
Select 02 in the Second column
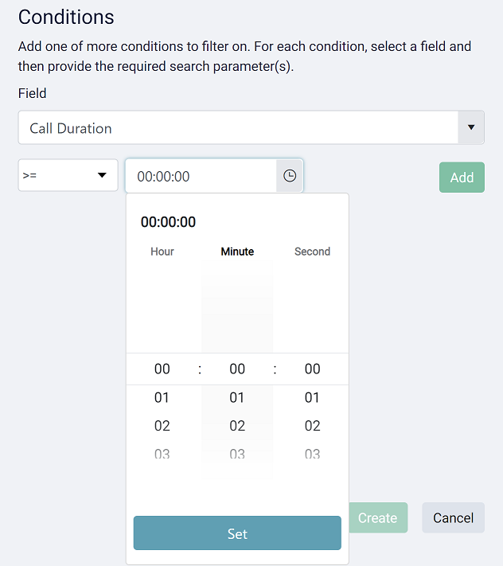click(312, 426)
